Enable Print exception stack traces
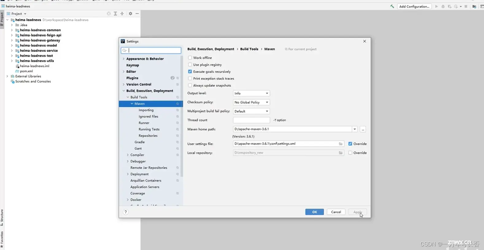 [x=190, y=79]
